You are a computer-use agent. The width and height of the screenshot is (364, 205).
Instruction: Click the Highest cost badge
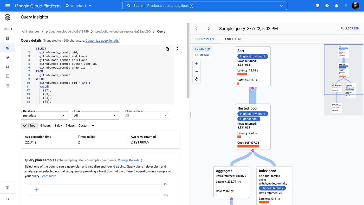click(249, 119)
